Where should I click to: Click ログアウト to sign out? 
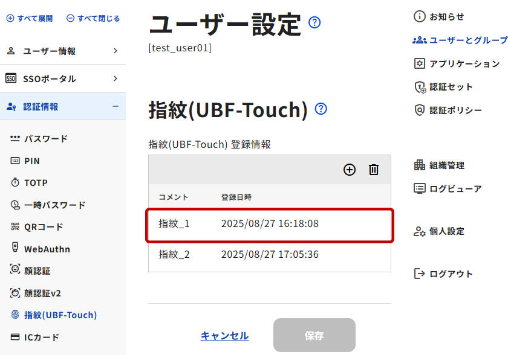coord(451,274)
